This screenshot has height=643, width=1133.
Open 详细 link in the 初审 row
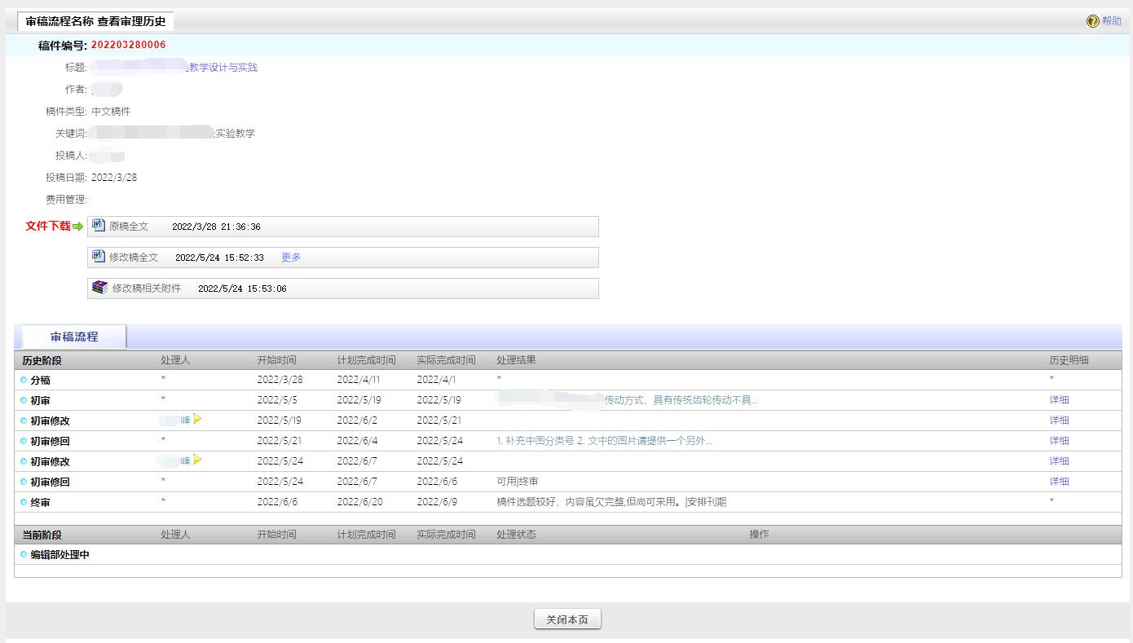coord(1059,400)
